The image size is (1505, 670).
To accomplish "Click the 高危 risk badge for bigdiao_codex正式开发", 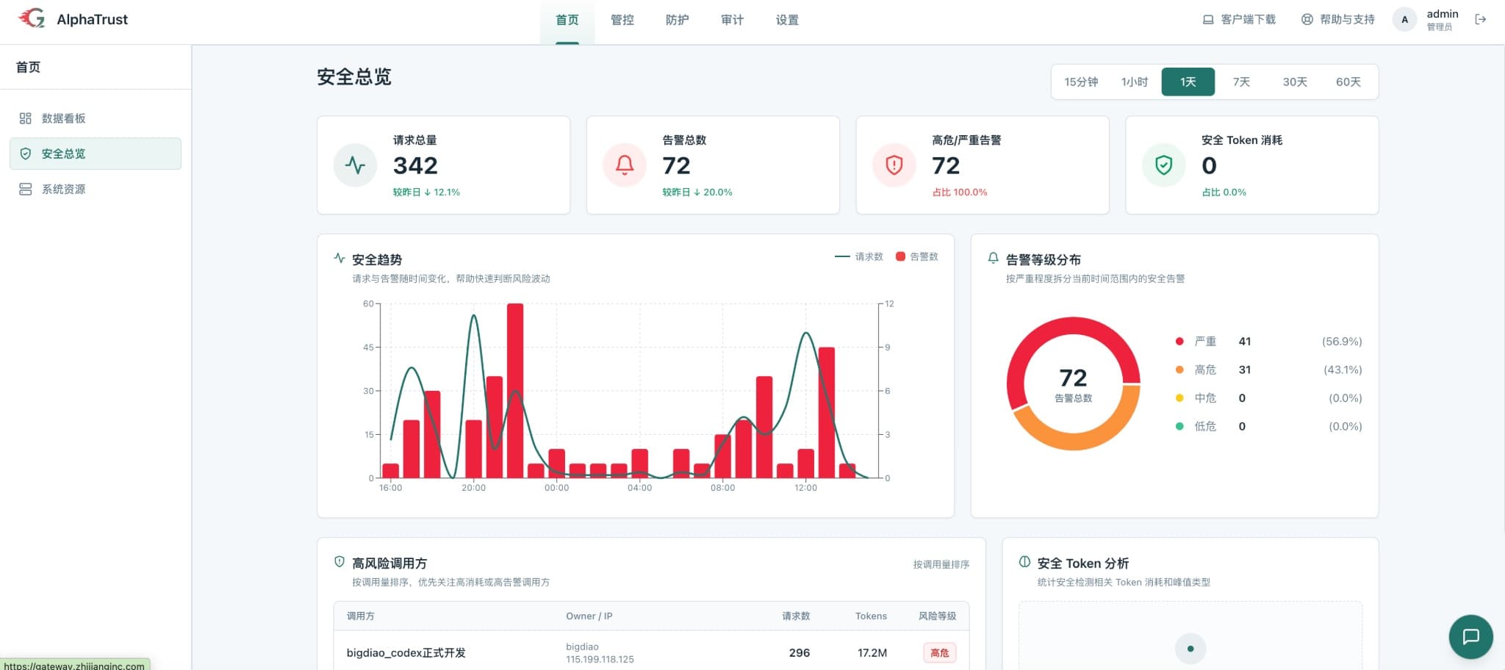I will [x=940, y=652].
